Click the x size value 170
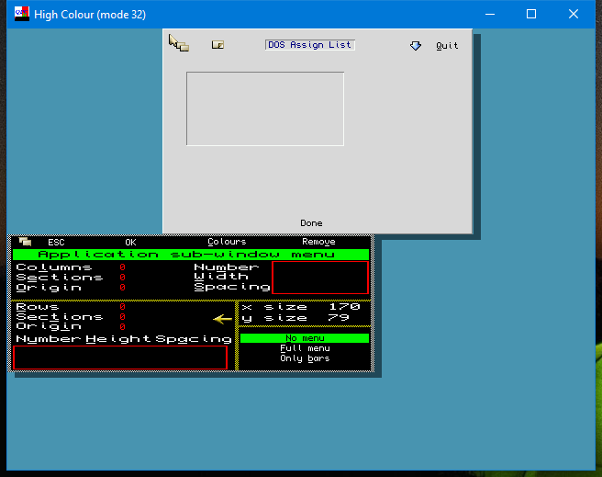 point(344,307)
